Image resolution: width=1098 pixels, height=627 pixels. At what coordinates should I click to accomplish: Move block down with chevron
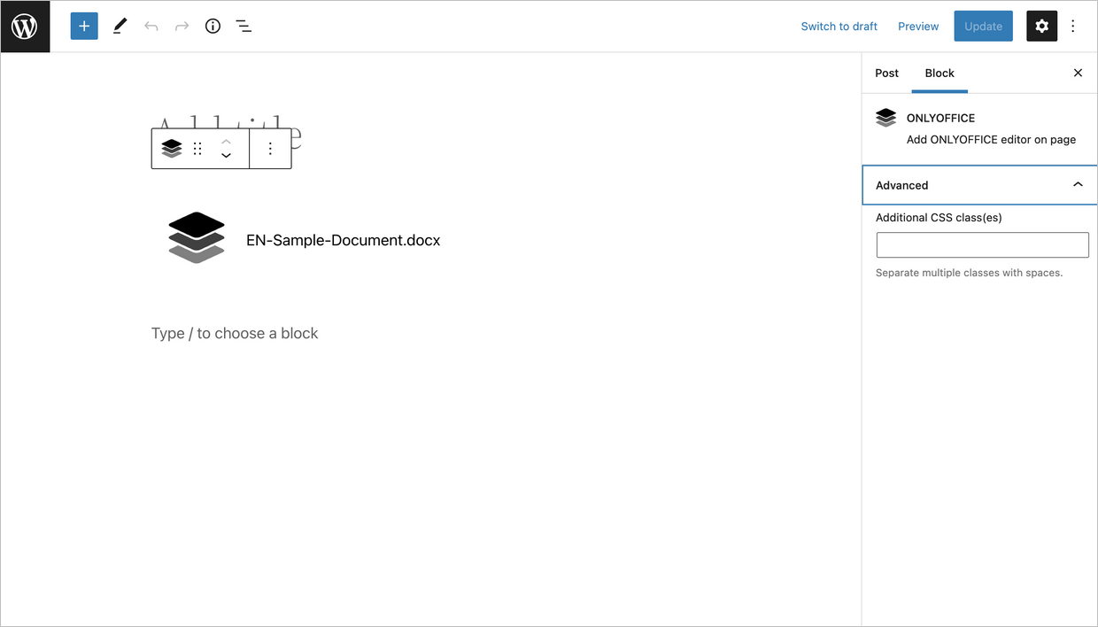tap(226, 156)
